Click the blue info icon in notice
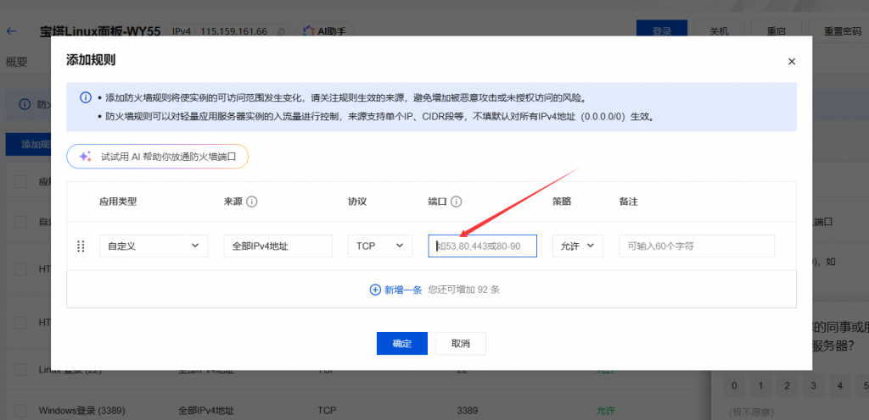 point(86,98)
